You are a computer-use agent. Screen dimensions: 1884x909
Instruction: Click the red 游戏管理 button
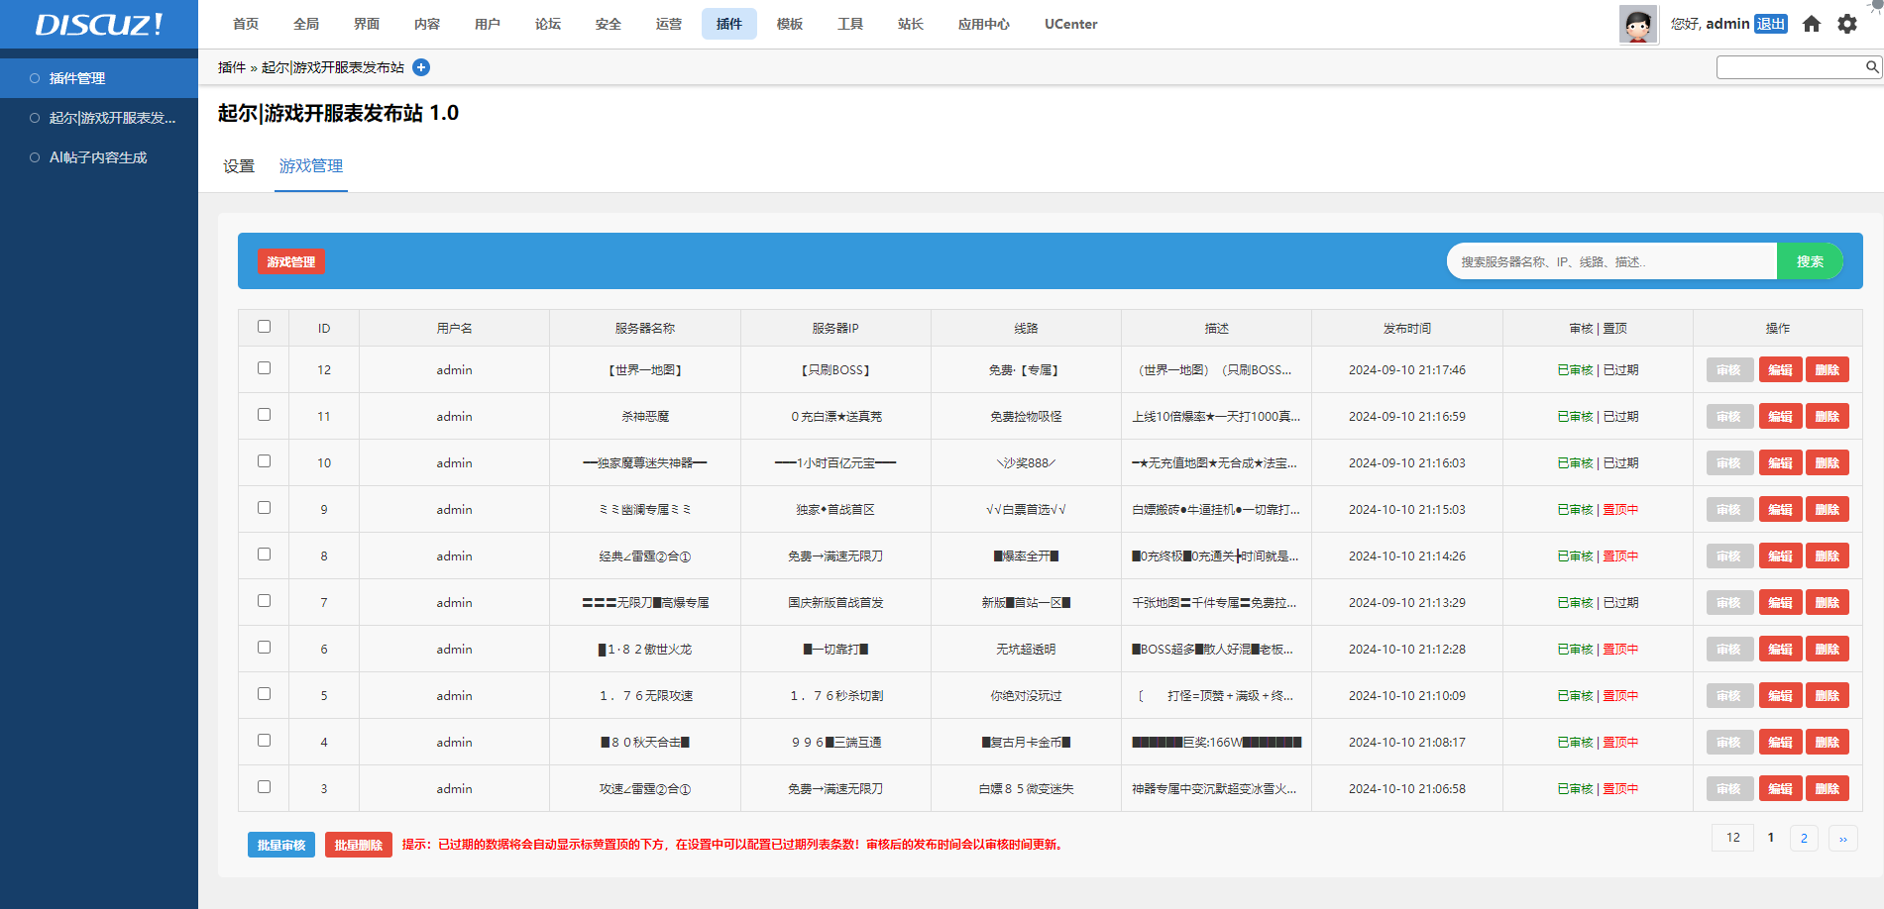(x=291, y=261)
